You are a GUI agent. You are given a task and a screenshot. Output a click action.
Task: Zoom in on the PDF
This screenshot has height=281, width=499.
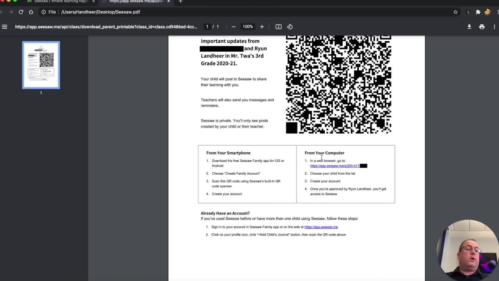262,27
